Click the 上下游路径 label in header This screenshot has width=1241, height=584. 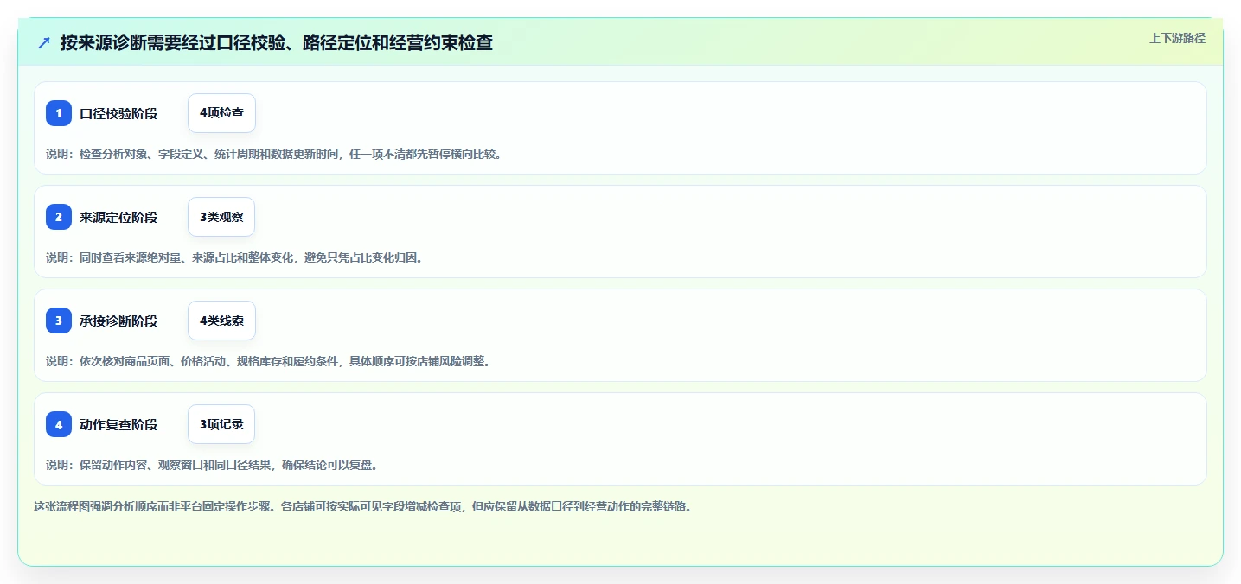pos(1177,38)
